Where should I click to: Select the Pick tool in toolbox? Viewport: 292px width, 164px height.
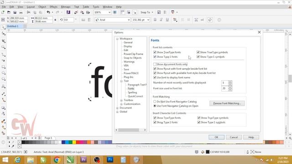(x=3, y=27)
